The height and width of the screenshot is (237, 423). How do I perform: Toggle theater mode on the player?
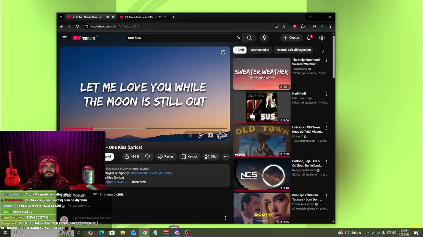(x=210, y=136)
